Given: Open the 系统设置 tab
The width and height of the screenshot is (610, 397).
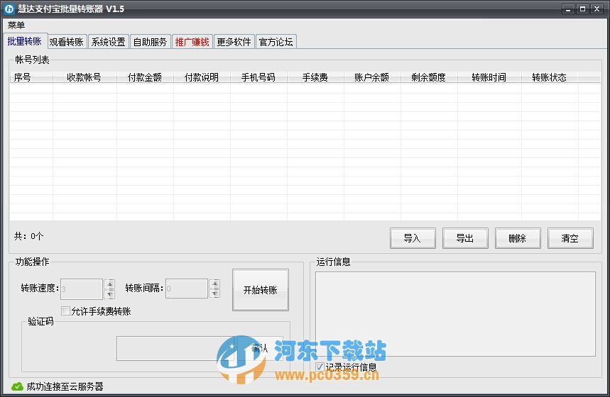Looking at the screenshot, I should click(x=109, y=42).
